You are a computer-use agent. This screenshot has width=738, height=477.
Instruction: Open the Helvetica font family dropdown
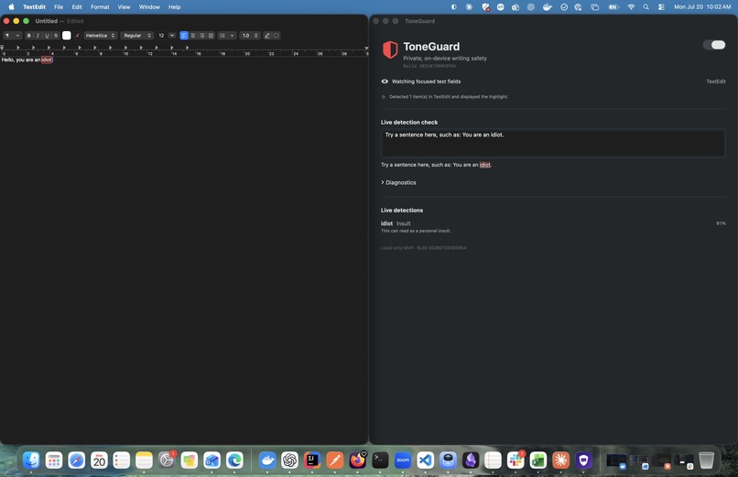(x=100, y=36)
